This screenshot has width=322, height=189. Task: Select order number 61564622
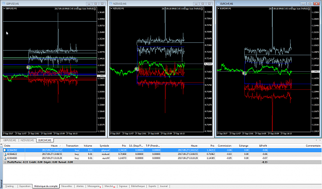click(x=12, y=154)
